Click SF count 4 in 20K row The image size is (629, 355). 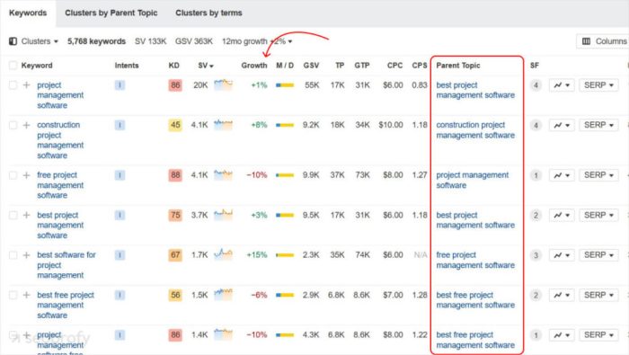tap(536, 85)
